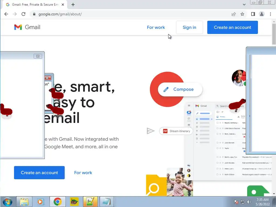Click the Action Center flag icon
Viewport: 276px width, 207px height.
(236, 202)
